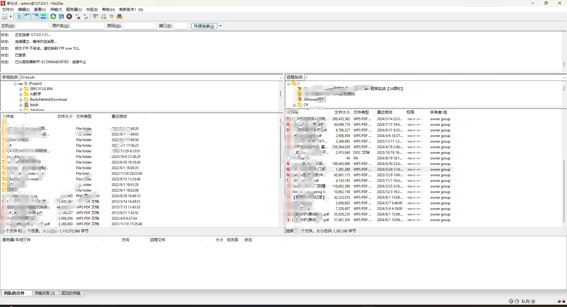This screenshot has width=567, height=307.
Task: Toggle the local directory tree view
Action: click(27, 17)
